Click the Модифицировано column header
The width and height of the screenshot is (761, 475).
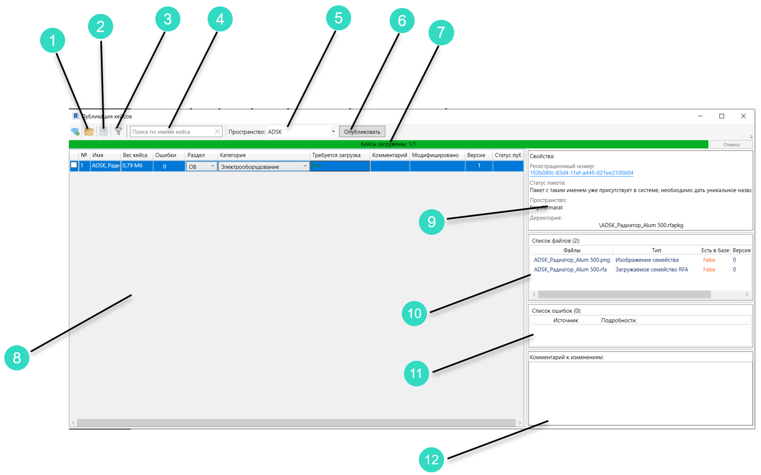[437, 155]
